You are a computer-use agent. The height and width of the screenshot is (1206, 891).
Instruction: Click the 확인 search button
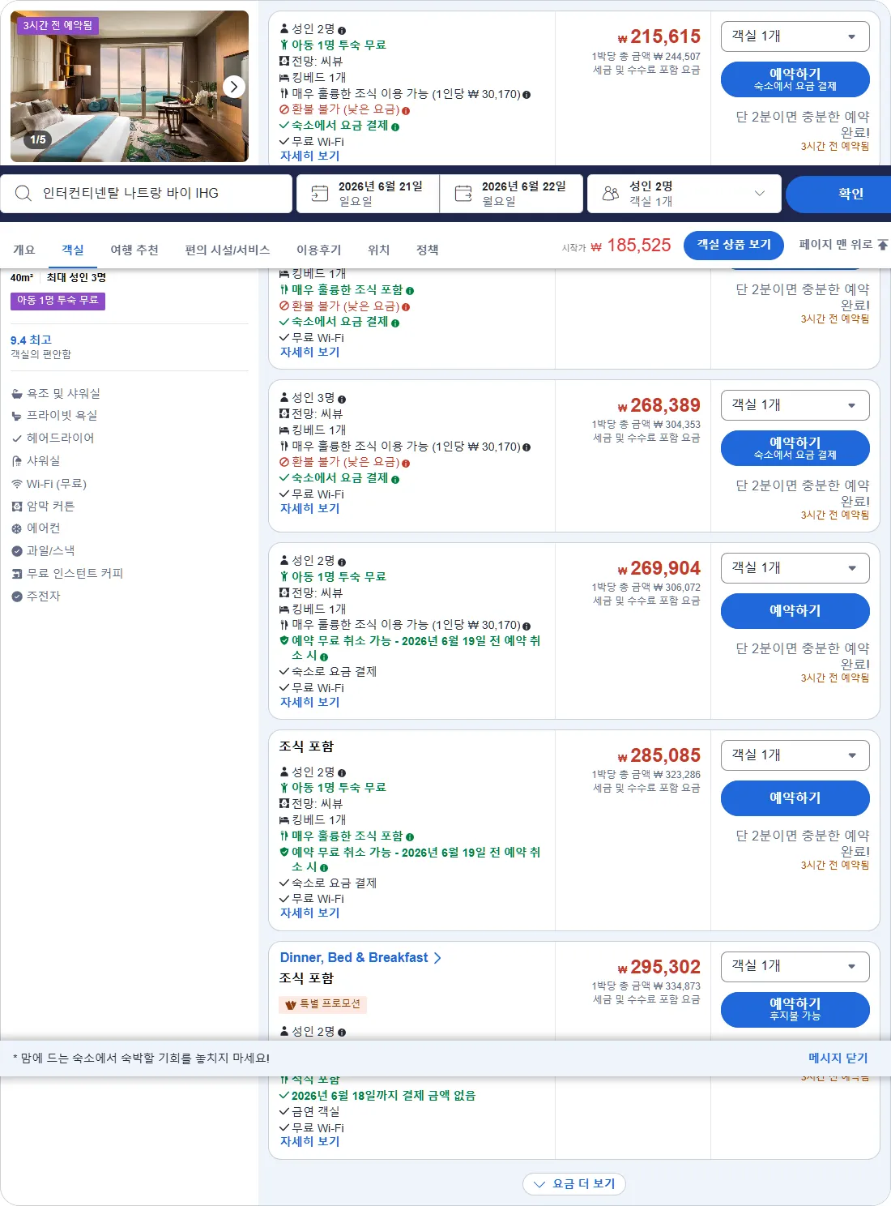pos(838,194)
